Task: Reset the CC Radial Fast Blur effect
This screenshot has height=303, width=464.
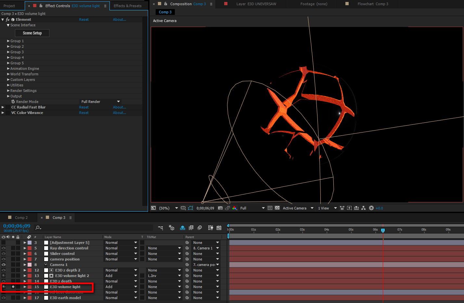Action: tap(84, 107)
